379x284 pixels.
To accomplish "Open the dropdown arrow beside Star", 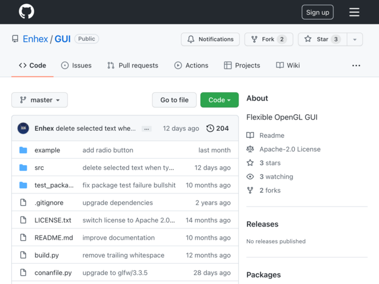I will 355,39.
